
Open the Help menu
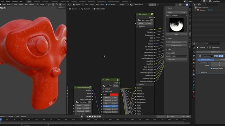[21, 1]
